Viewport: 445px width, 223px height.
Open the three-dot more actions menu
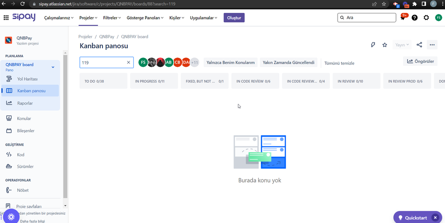coord(432,45)
